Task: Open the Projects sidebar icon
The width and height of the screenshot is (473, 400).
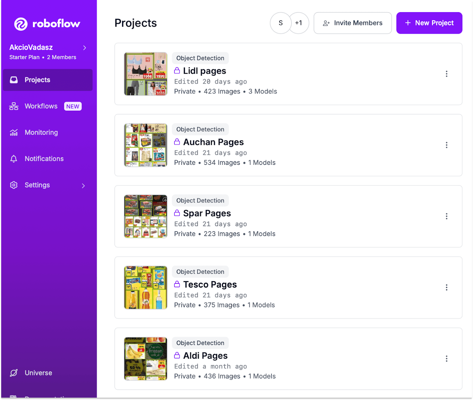Action: [14, 80]
